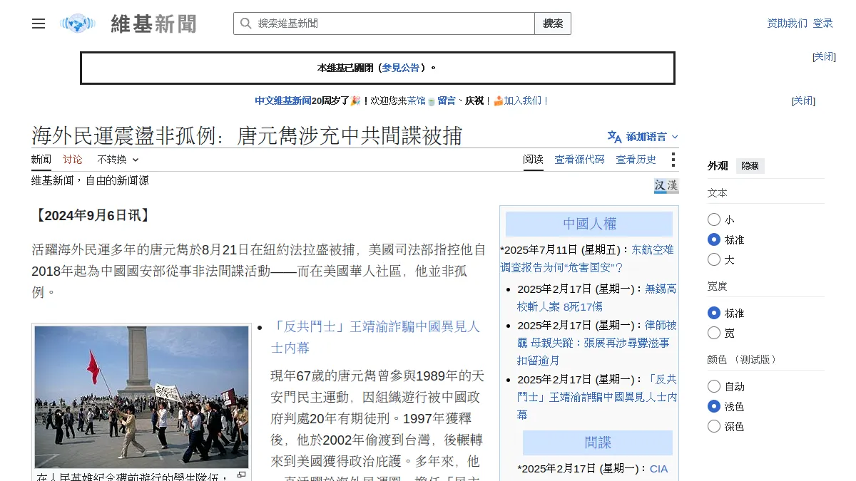Open the 中文维基新闻 link in banner

coord(283,100)
